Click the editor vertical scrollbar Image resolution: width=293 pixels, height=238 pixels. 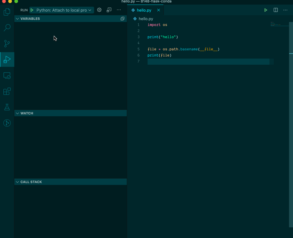[291, 124]
